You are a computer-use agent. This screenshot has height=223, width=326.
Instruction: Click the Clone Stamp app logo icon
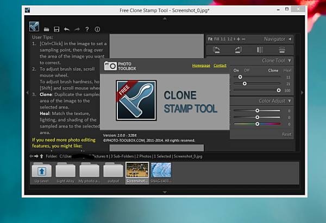(x=34, y=27)
